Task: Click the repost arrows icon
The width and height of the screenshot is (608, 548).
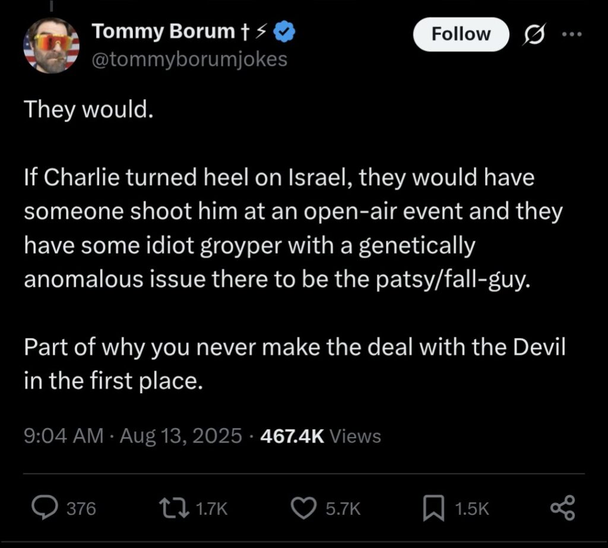Action: [175, 508]
